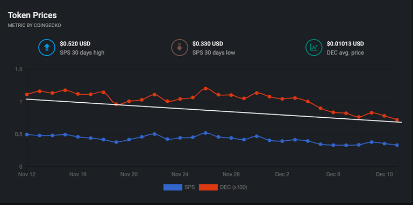Click the $0.330 USD low value
The height and width of the screenshot is (205, 413).
click(208, 43)
